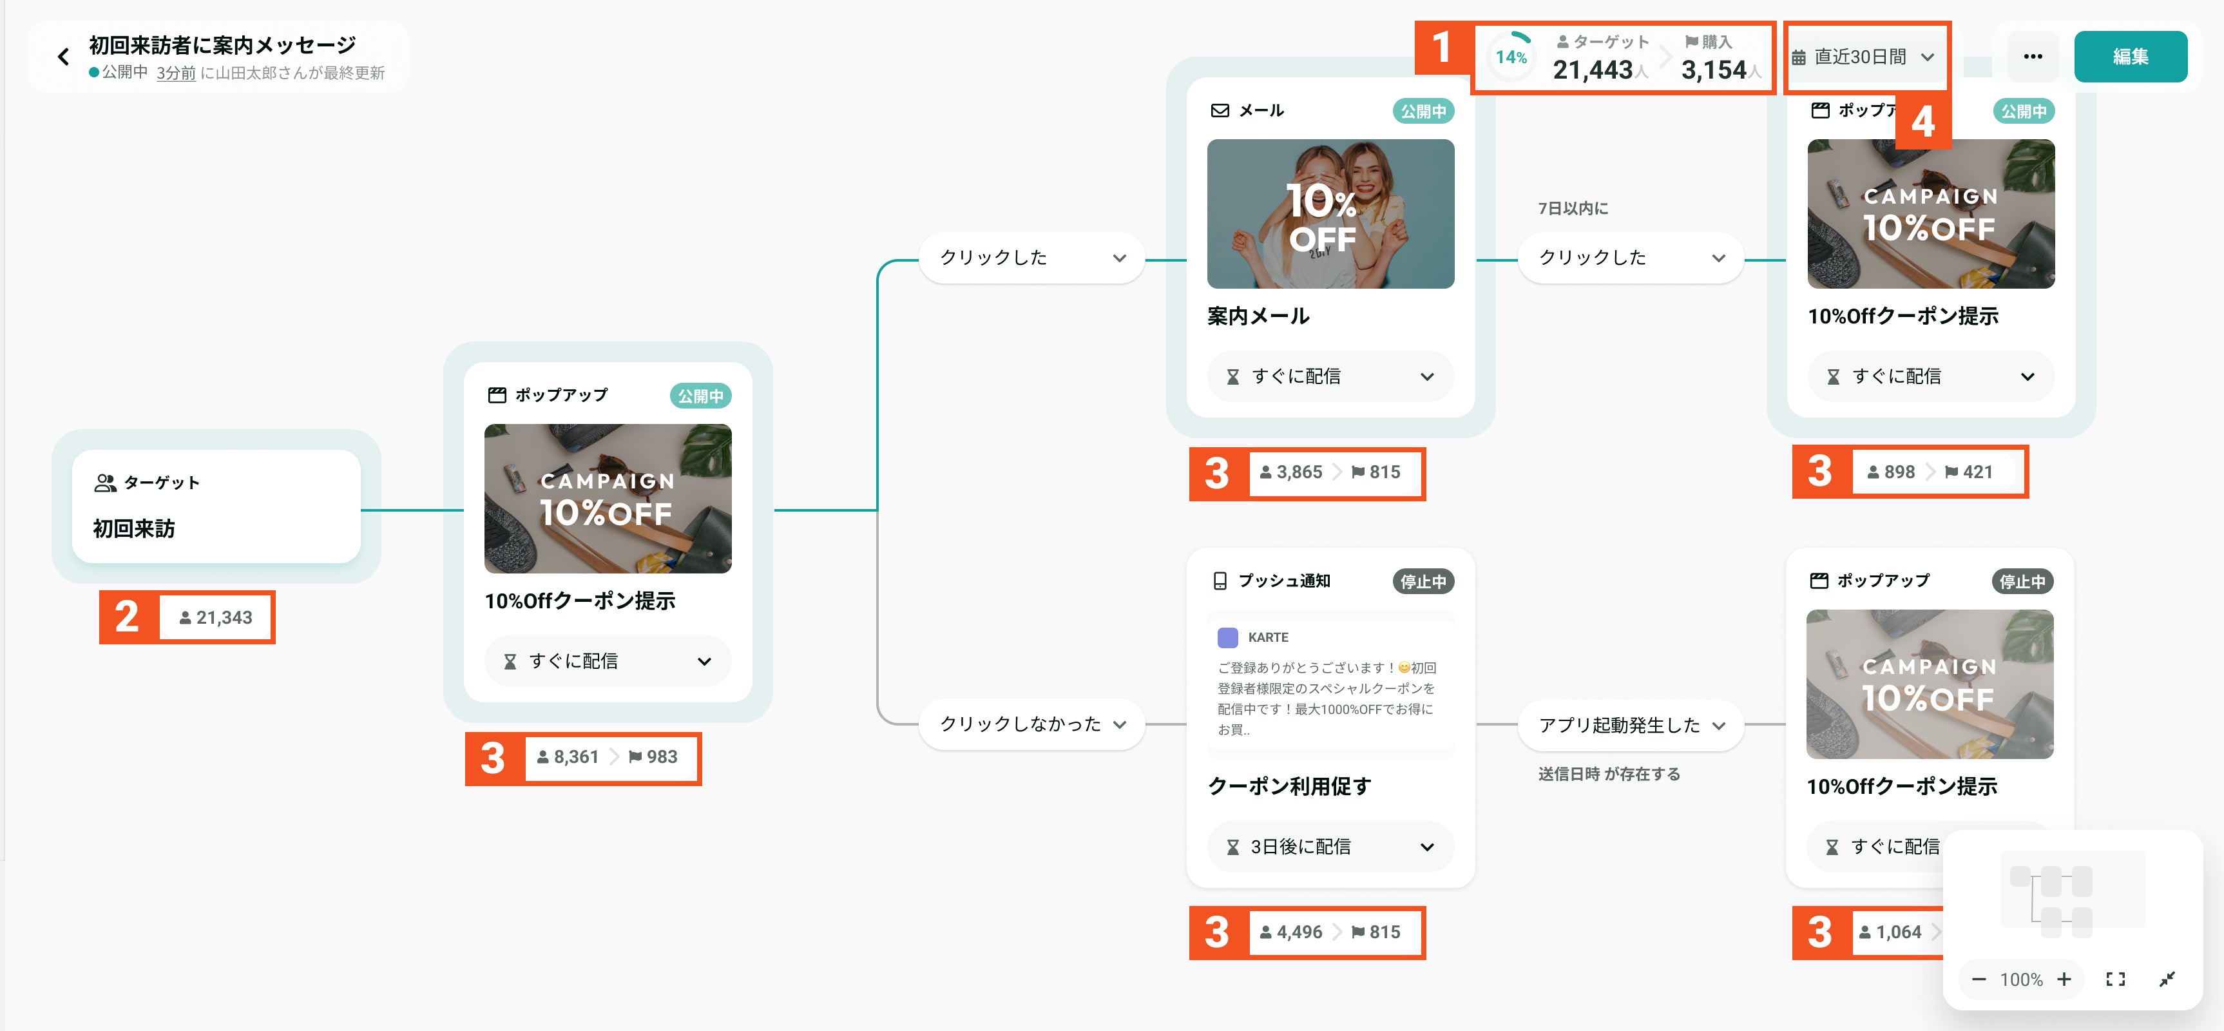Click the 編集 button
The height and width of the screenshot is (1031, 2224).
(2130, 57)
